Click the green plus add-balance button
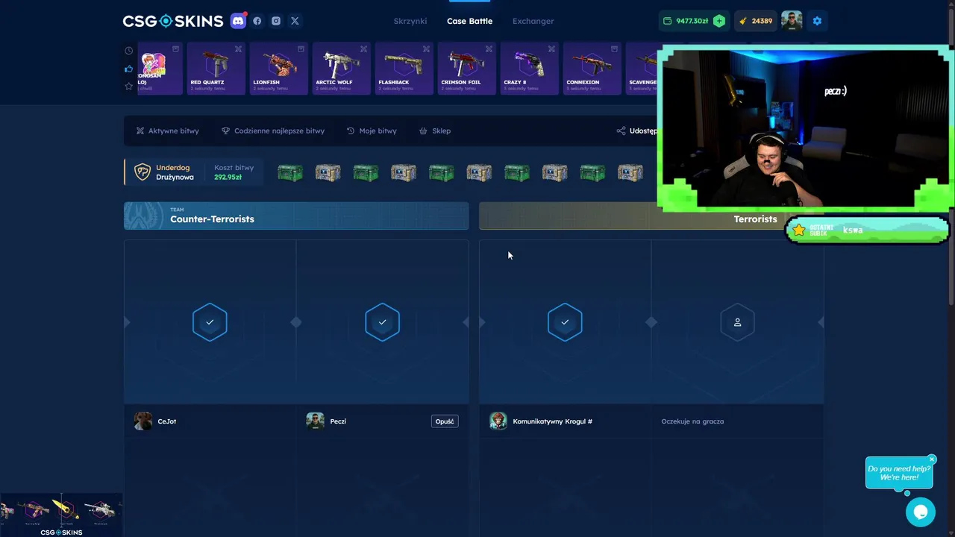Viewport: 955px width, 537px height. [x=718, y=21]
